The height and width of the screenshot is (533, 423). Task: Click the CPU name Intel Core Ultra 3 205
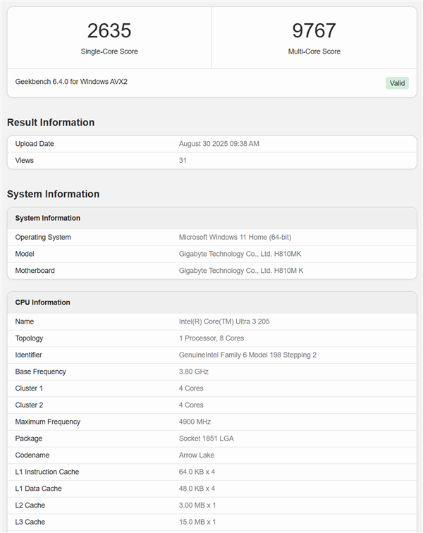224,321
